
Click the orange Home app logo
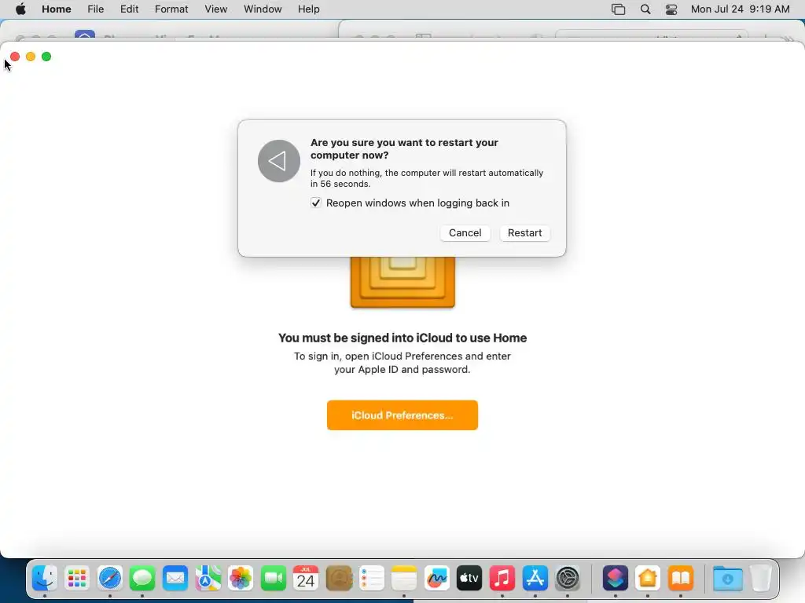pos(402,282)
